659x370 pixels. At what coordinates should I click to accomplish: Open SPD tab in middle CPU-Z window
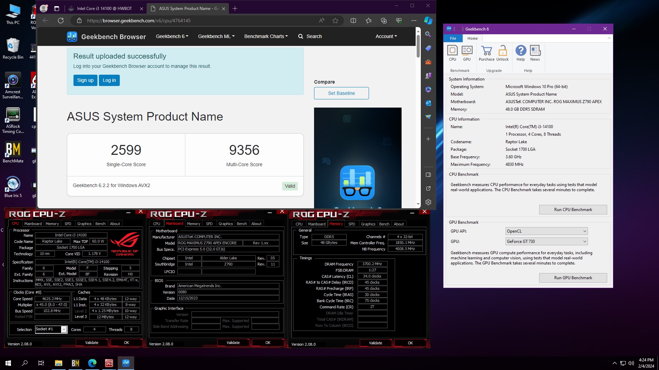click(209, 224)
